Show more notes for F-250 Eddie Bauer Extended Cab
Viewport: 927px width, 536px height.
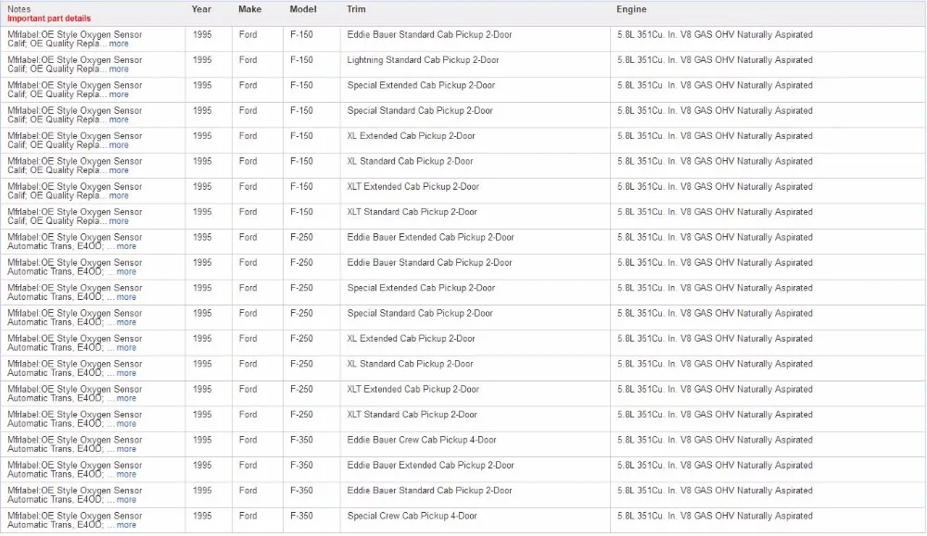126,247
